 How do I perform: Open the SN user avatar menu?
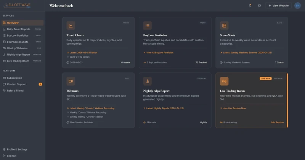[297, 6]
